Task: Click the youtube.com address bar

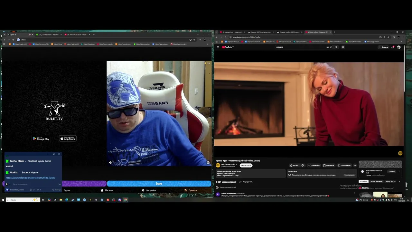Action: point(303,37)
